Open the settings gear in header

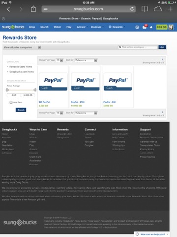[x=137, y=27]
